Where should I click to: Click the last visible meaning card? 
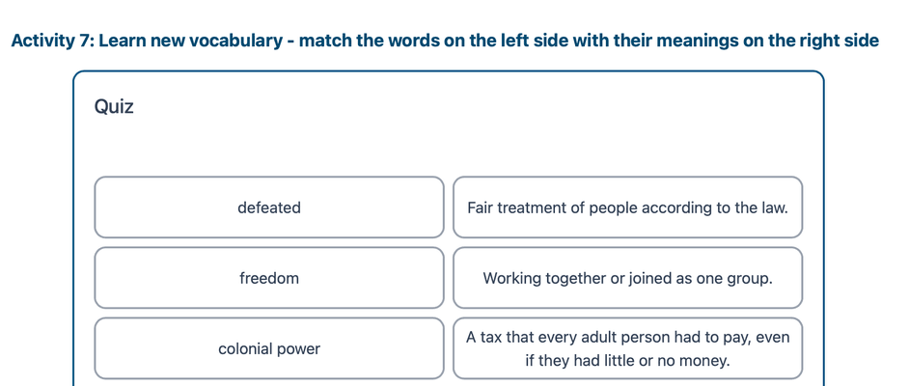pyautogui.click(x=627, y=348)
